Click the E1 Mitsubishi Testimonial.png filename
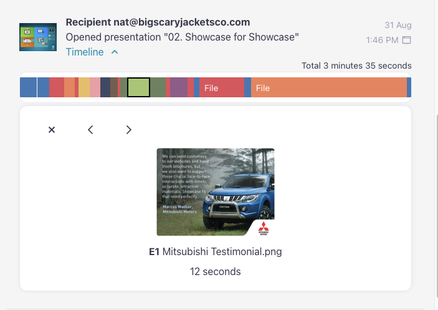 tap(216, 251)
